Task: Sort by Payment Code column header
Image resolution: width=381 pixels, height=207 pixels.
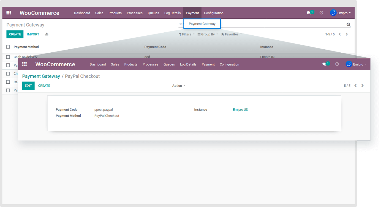Action: click(155, 47)
